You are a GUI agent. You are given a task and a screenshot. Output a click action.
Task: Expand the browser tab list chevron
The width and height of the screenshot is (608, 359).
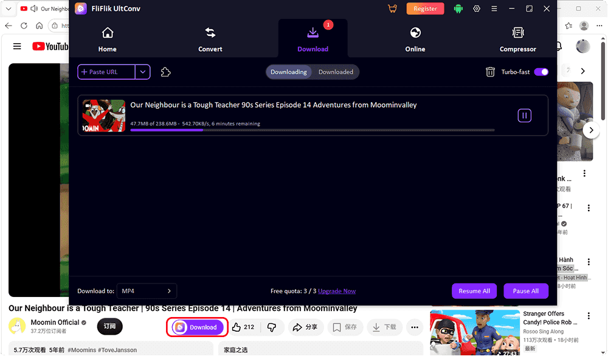click(8, 9)
